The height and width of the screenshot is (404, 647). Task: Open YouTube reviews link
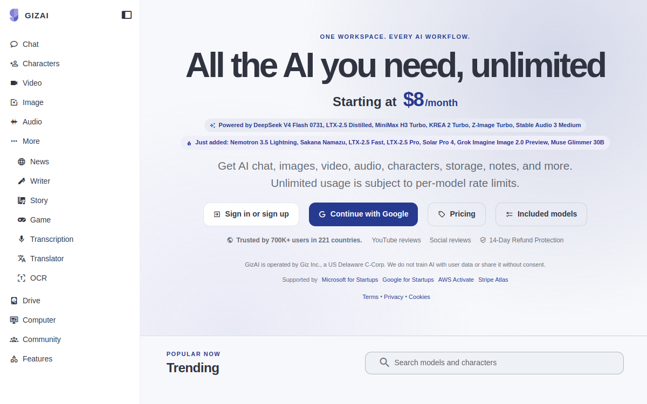point(396,240)
